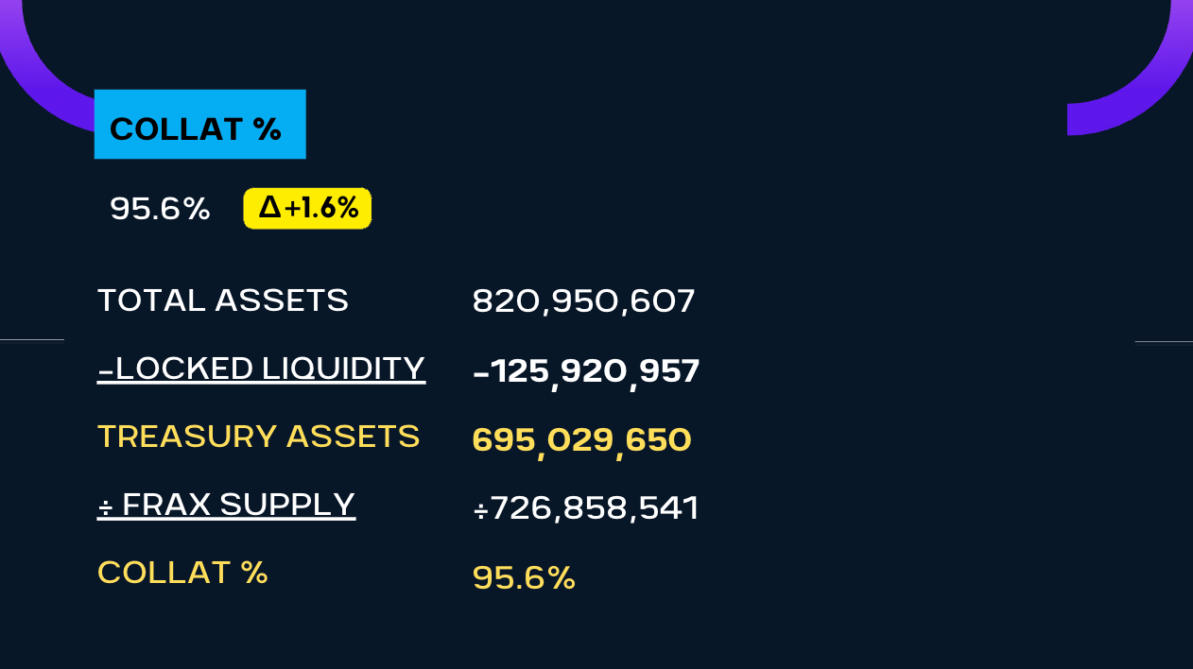Image resolution: width=1193 pixels, height=669 pixels.
Task: Click the white 95.6% value below header
Action: click(160, 209)
